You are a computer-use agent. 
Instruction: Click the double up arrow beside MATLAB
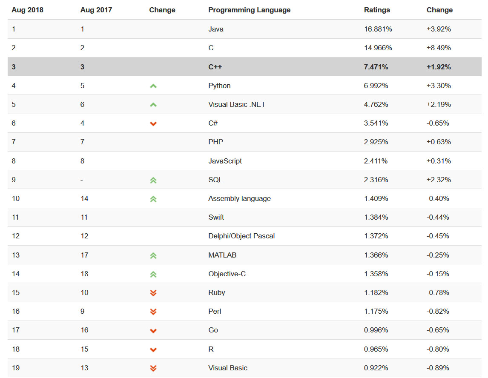153,255
